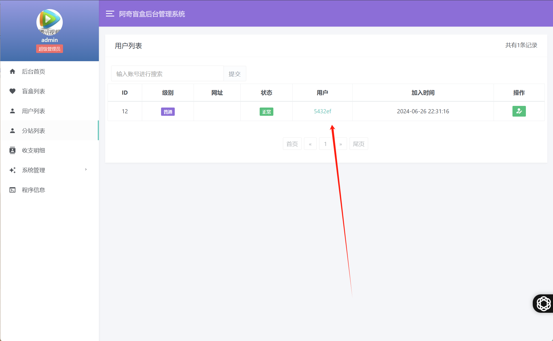The height and width of the screenshot is (341, 553).
Task: Click the heart icon beside 盲盒列表
Action: (12, 91)
